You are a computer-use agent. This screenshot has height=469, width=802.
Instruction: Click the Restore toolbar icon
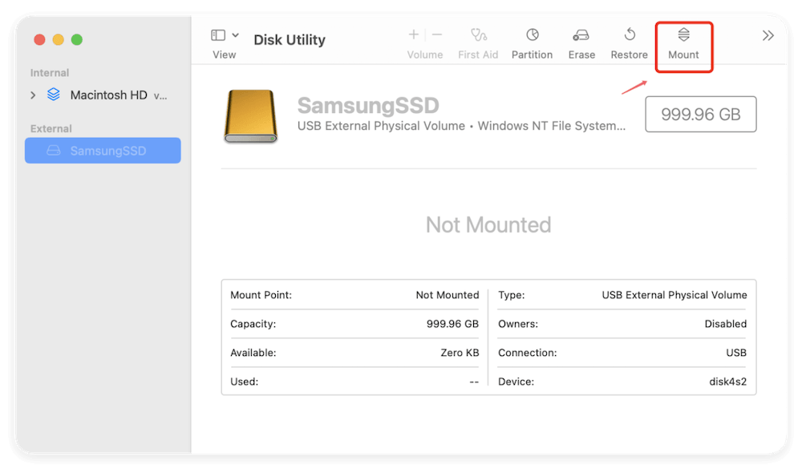pyautogui.click(x=630, y=34)
